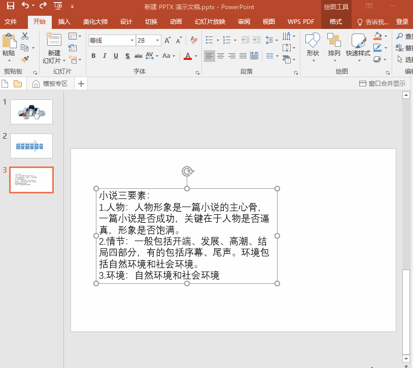413x368 pixels.
Task: Increase font size with the larger A icon
Action: tap(167, 40)
